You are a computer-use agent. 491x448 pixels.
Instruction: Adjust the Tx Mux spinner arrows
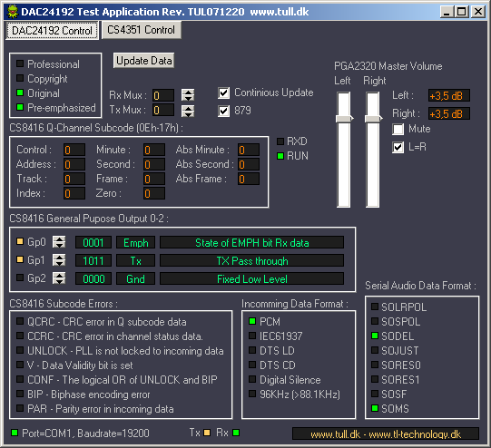[188, 111]
